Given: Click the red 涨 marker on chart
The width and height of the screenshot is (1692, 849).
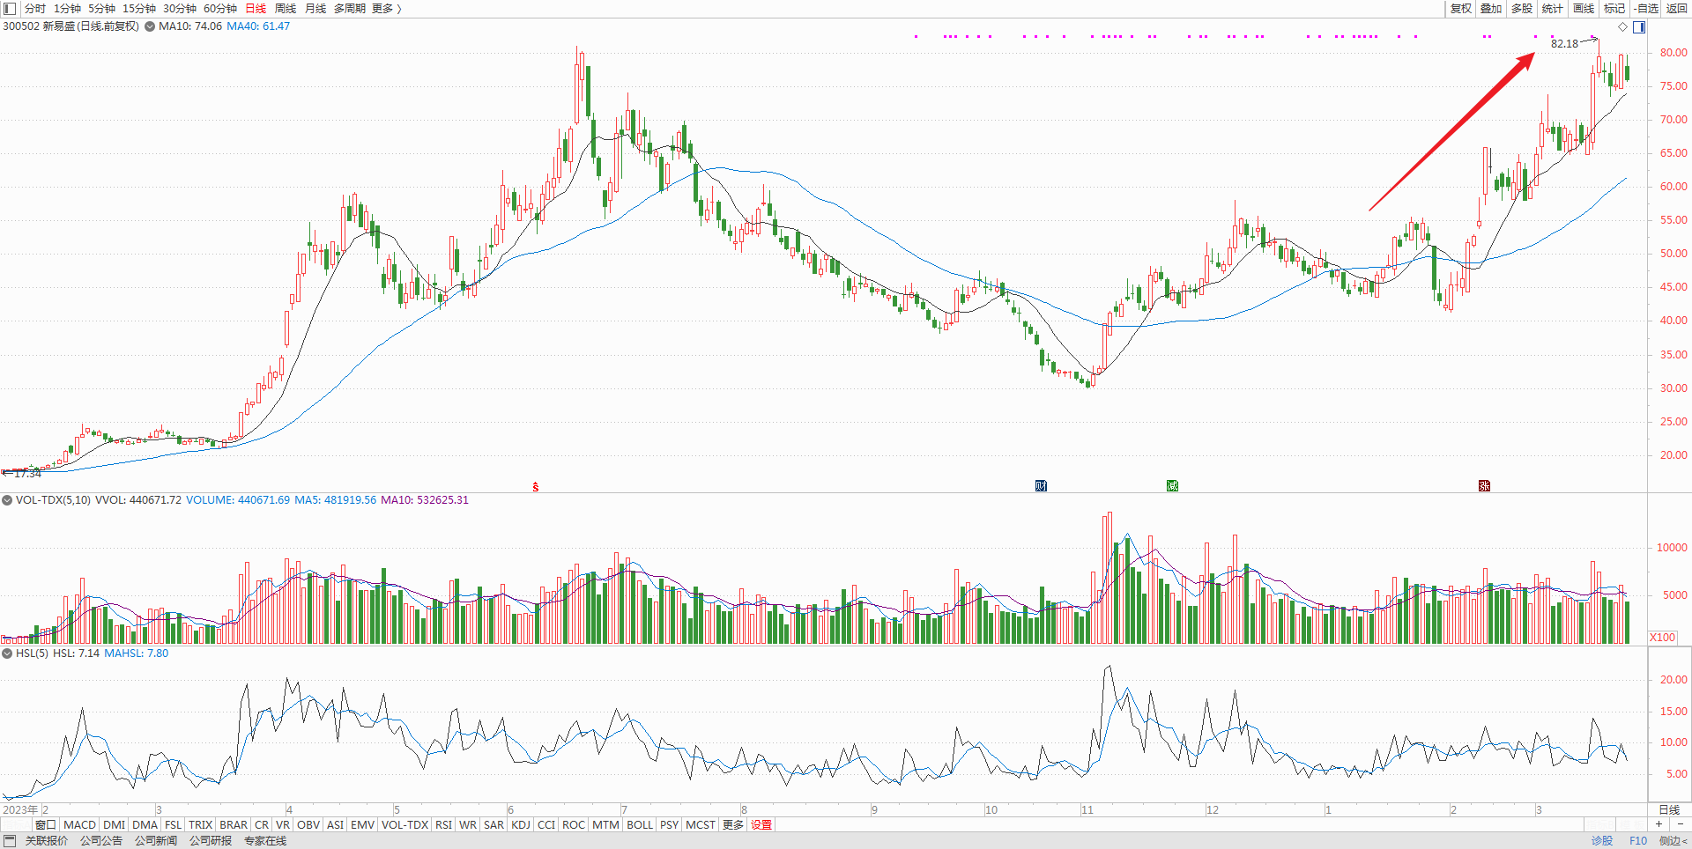Looking at the screenshot, I should [x=1484, y=486].
